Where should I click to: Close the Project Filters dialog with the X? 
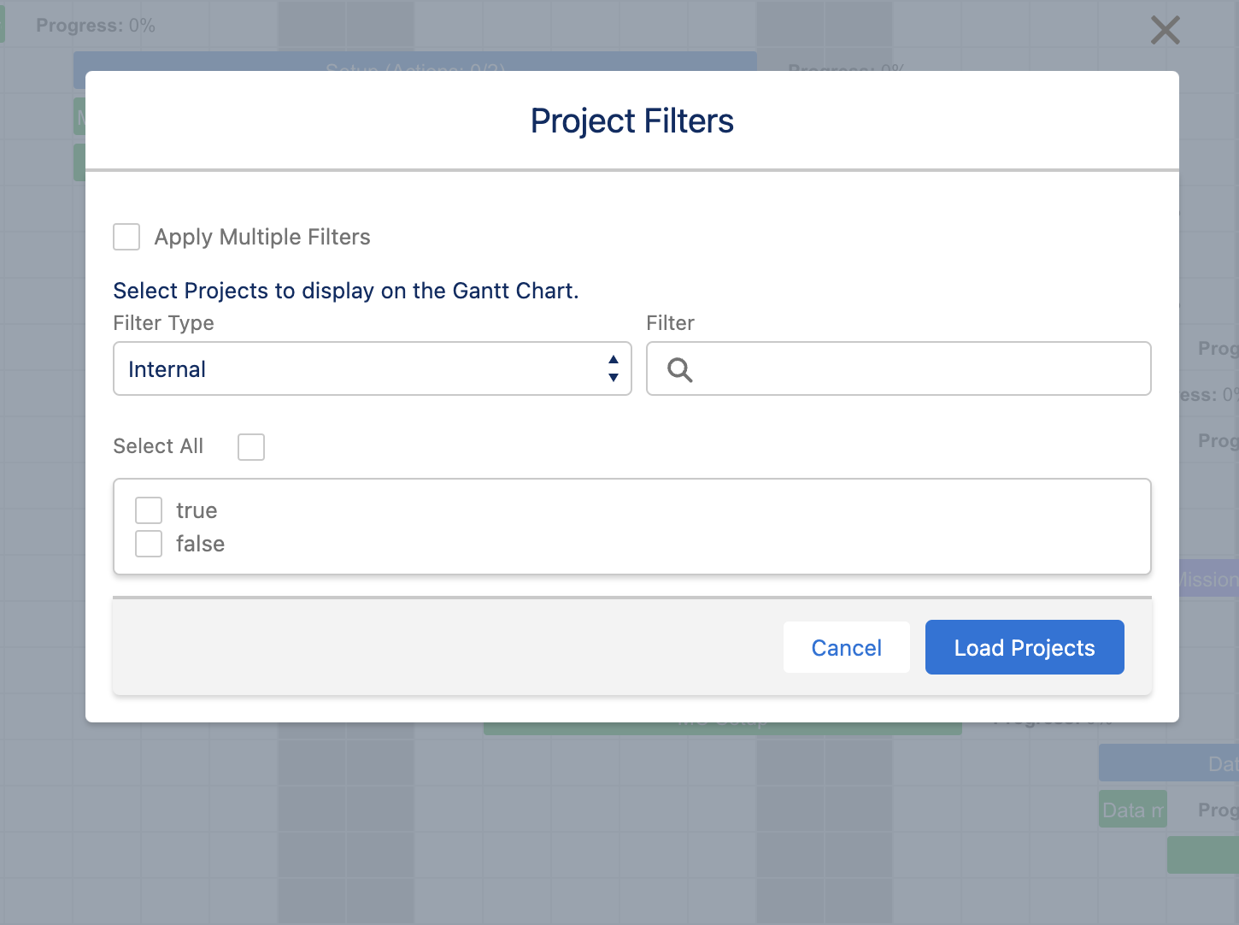[x=1165, y=29]
